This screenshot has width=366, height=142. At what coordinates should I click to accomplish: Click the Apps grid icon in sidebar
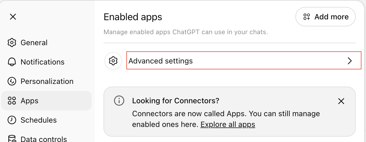[x=12, y=101]
